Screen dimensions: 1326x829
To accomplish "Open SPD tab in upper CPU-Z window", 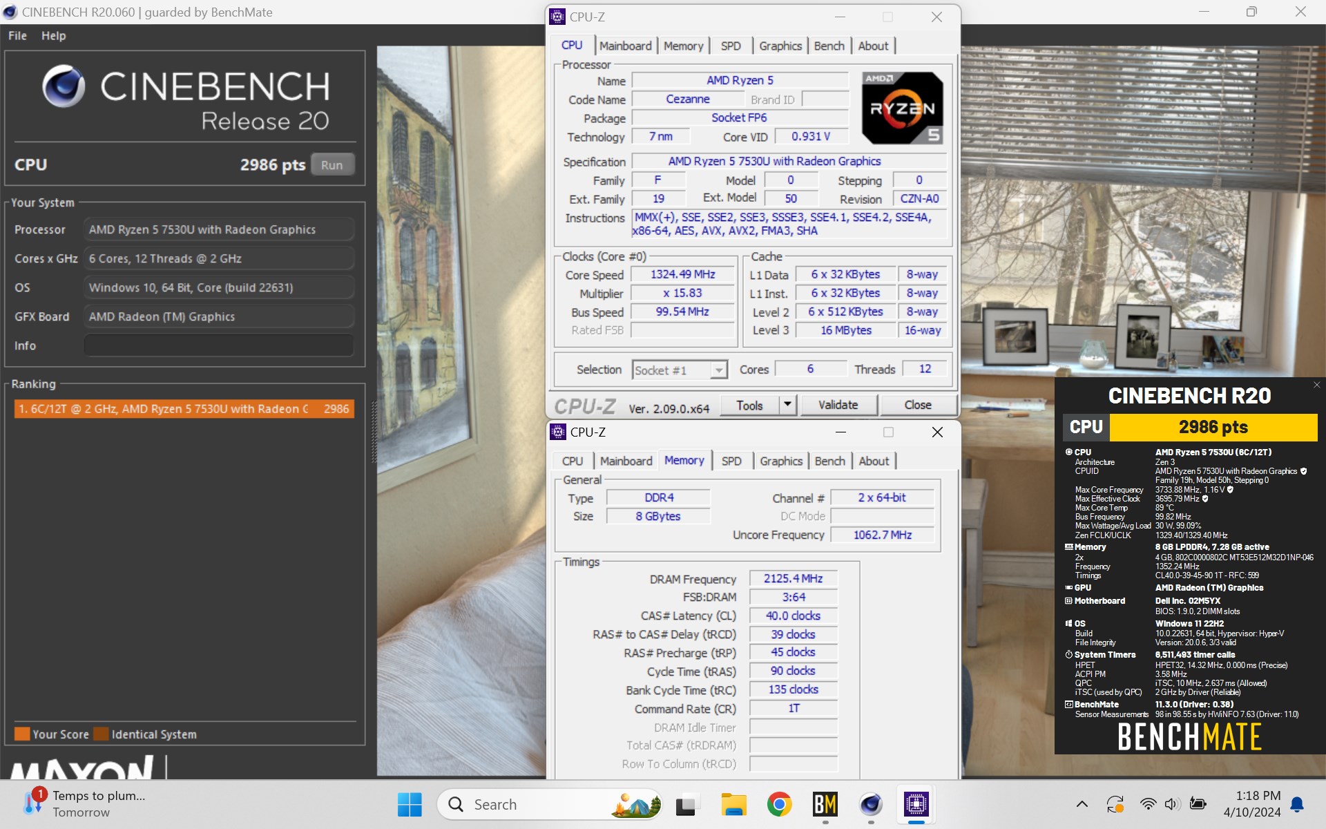I will click(731, 46).
